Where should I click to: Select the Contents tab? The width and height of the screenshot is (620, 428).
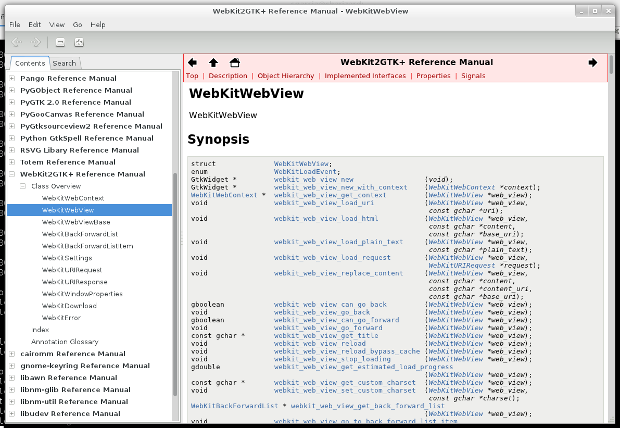pos(30,64)
